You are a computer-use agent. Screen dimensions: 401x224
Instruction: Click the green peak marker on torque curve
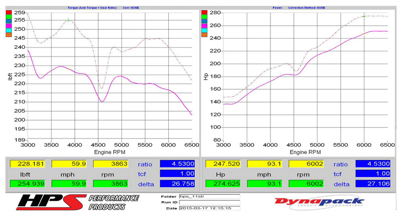(68, 20)
